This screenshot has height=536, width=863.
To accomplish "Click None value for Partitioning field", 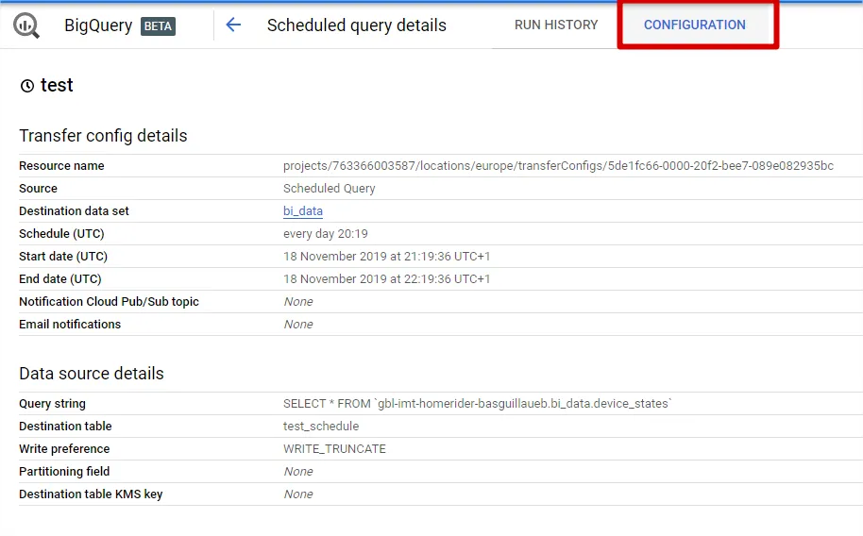I will pos(298,472).
